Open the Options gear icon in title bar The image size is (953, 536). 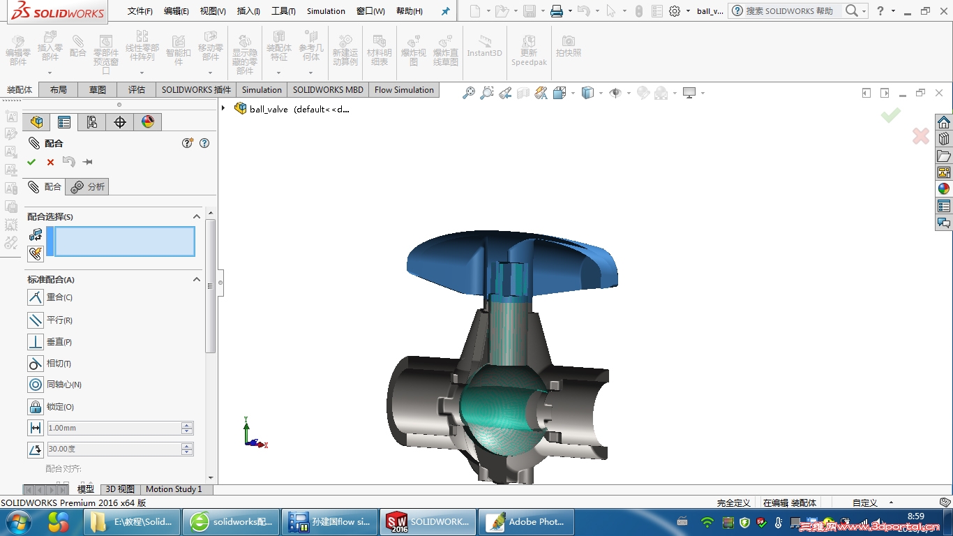[x=675, y=11]
